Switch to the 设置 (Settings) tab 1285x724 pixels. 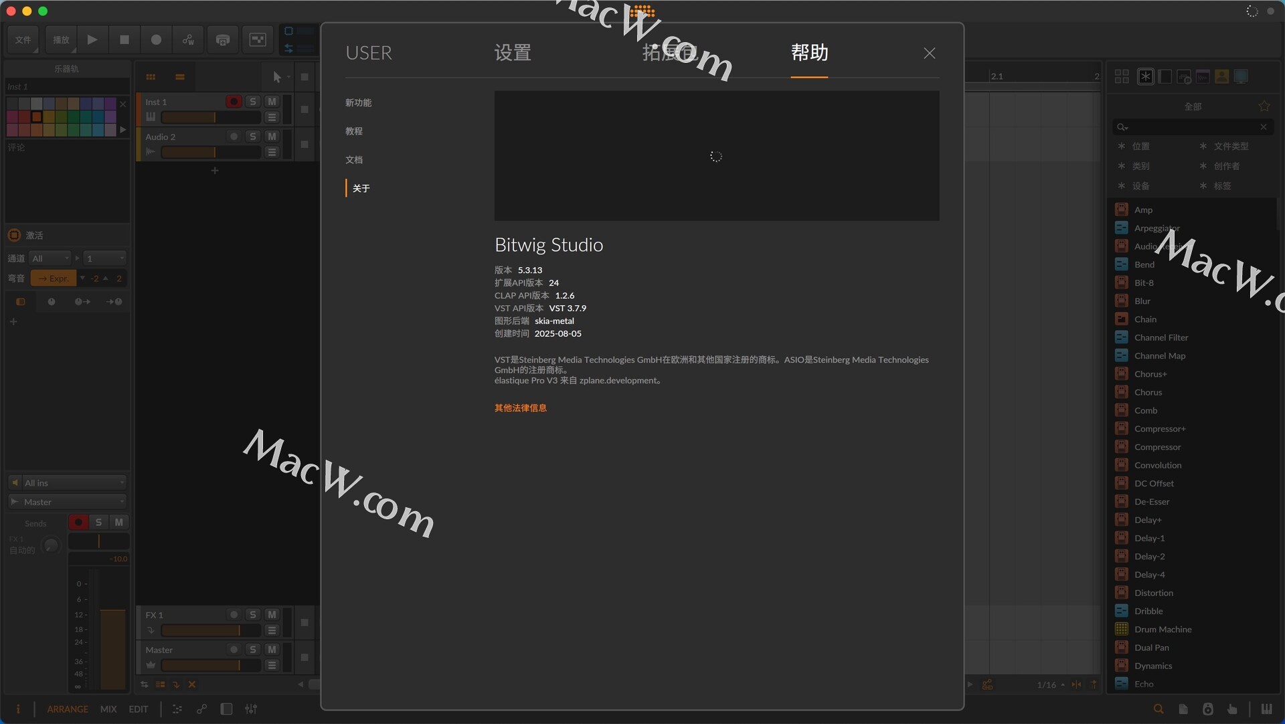(x=513, y=53)
